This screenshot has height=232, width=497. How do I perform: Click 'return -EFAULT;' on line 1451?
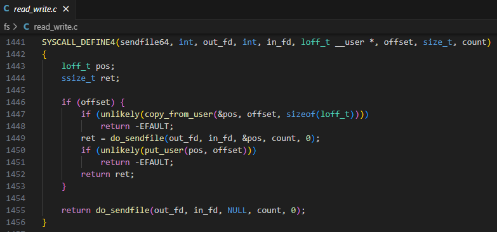coord(137,162)
